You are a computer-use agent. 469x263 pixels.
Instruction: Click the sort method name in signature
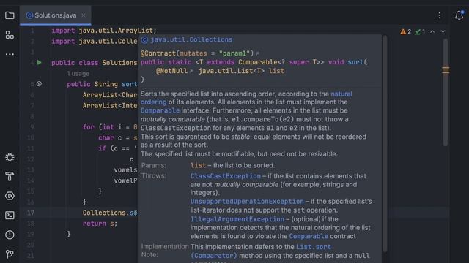click(x=355, y=62)
